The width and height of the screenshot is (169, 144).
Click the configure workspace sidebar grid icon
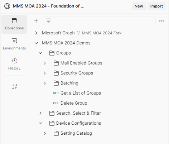point(14,86)
